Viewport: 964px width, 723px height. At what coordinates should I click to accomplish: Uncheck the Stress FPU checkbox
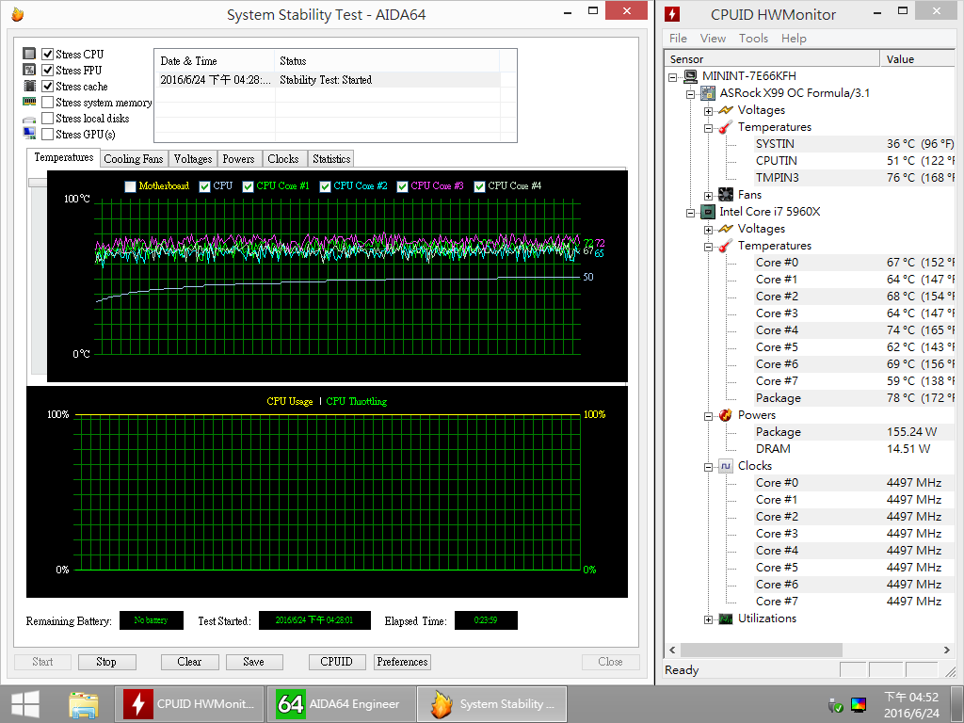[x=47, y=70]
